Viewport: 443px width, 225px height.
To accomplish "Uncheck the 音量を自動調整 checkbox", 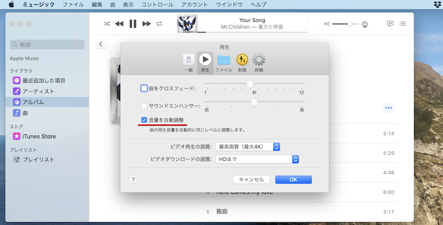I will pos(144,120).
